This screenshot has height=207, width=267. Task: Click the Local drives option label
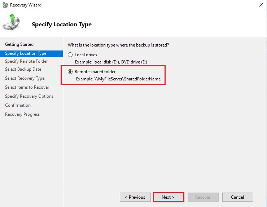coord(86,55)
